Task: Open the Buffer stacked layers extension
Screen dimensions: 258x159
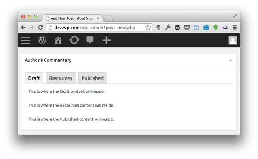Action: pos(177,28)
